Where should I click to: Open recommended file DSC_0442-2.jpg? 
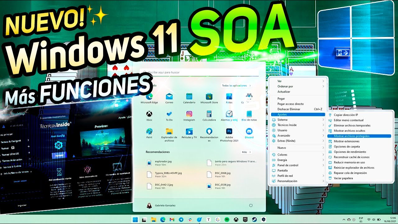pyautogui.click(x=160, y=186)
